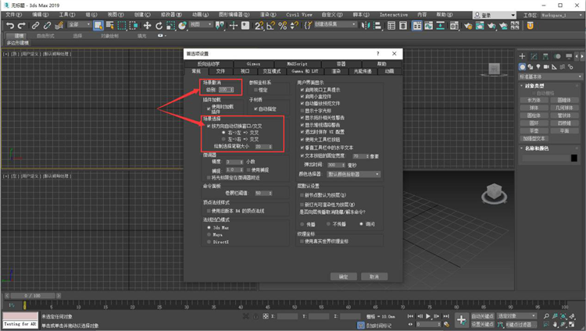The height and width of the screenshot is (331, 586).
Task: Click the Redo arrow in the toolbar
Action: tap(22, 26)
